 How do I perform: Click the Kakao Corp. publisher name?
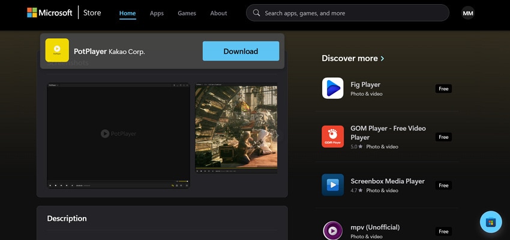[x=127, y=52]
